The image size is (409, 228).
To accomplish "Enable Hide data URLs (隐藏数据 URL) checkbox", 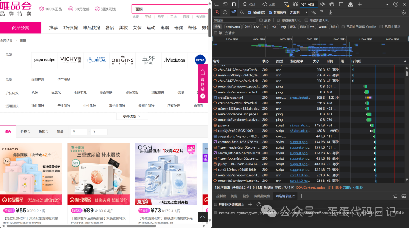I will tap(278, 20).
